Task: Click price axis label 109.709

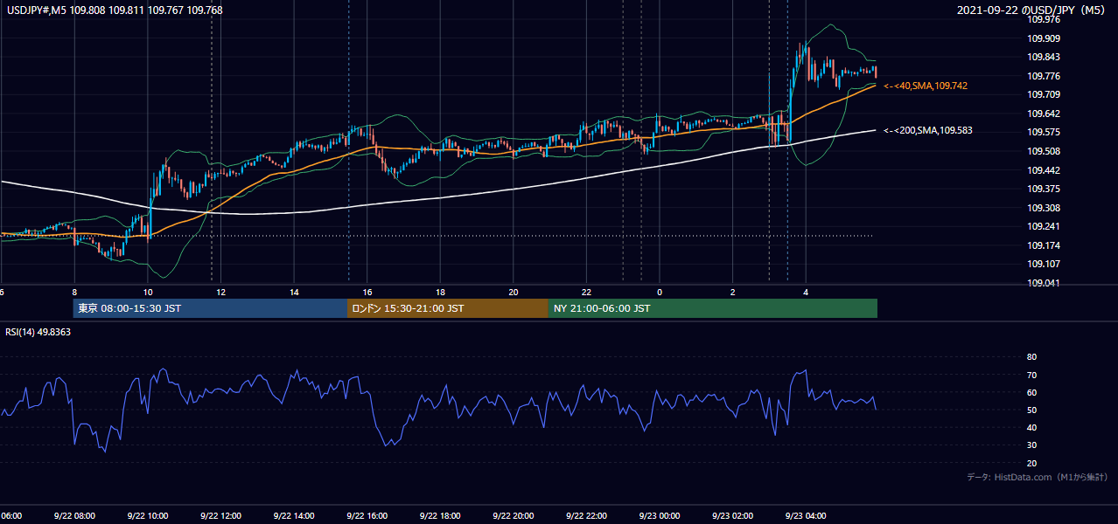Action: click(x=1044, y=94)
